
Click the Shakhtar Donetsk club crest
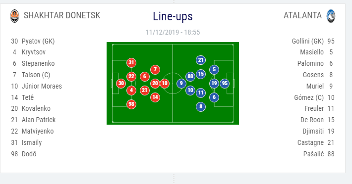(14, 16)
